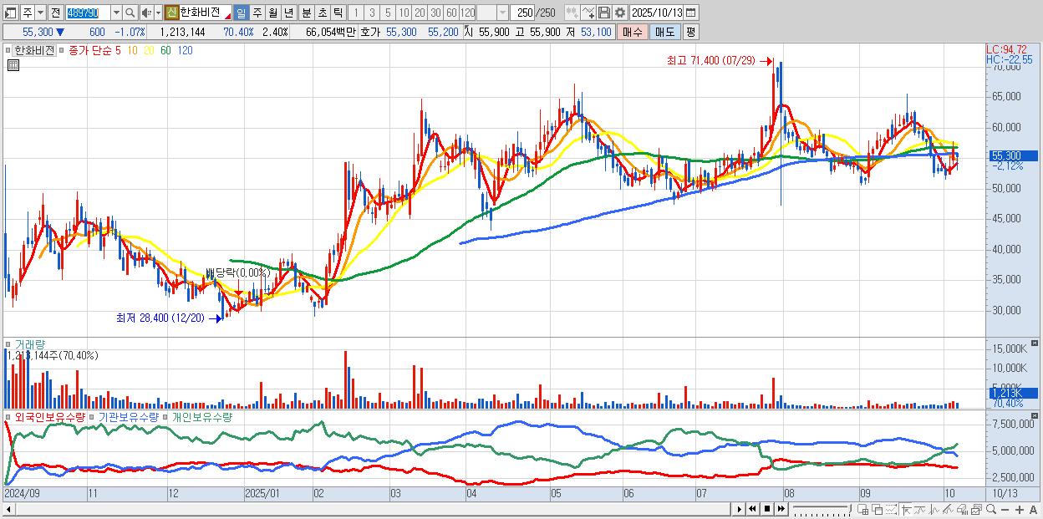This screenshot has width=1043, height=519.
Task: Select the 60 interval button
Action: click(x=451, y=13)
